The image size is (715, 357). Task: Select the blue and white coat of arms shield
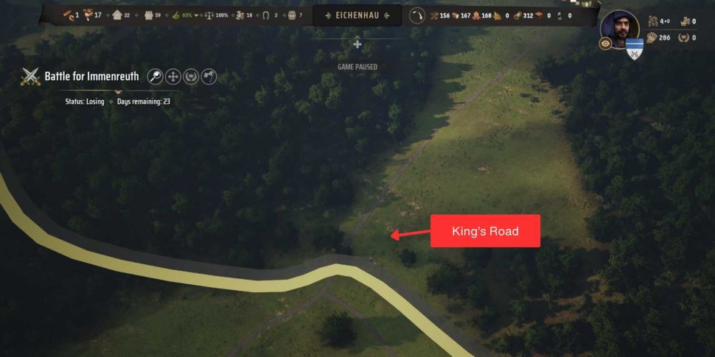click(635, 49)
